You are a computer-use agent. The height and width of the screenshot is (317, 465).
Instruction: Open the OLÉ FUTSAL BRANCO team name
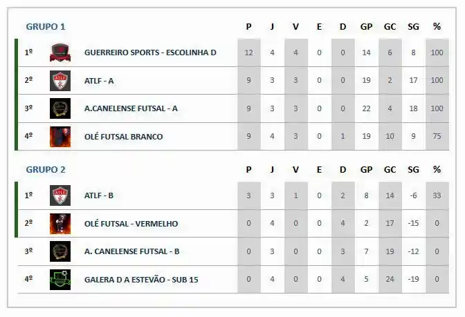[124, 137]
